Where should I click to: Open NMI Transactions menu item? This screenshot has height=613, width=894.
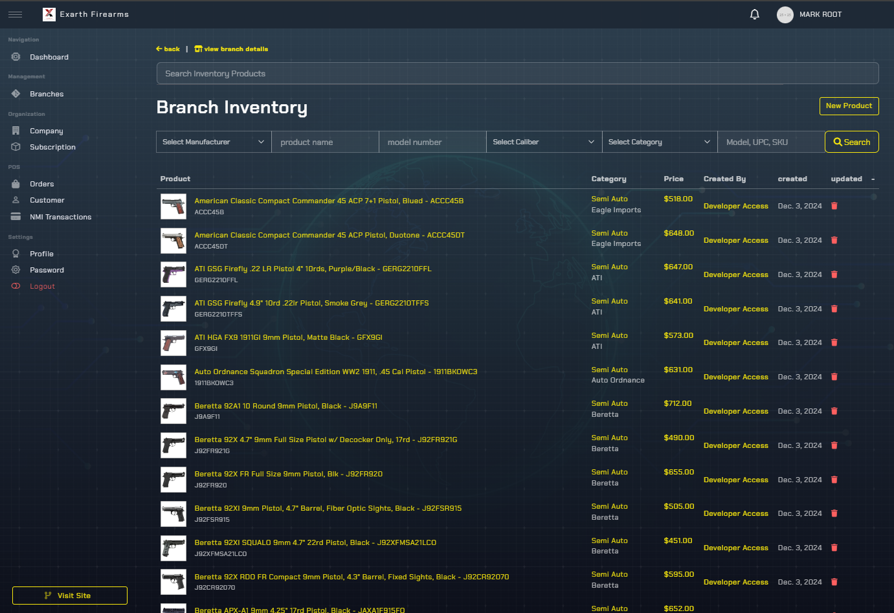[60, 217]
